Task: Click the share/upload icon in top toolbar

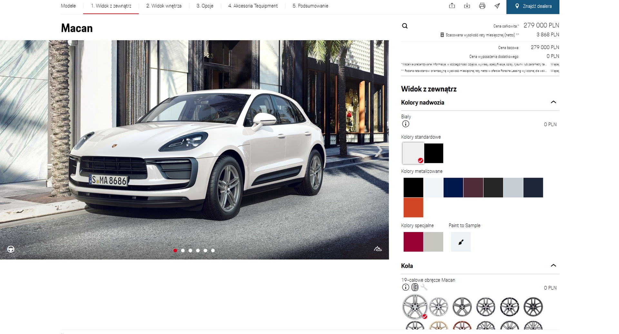Action: (452, 6)
